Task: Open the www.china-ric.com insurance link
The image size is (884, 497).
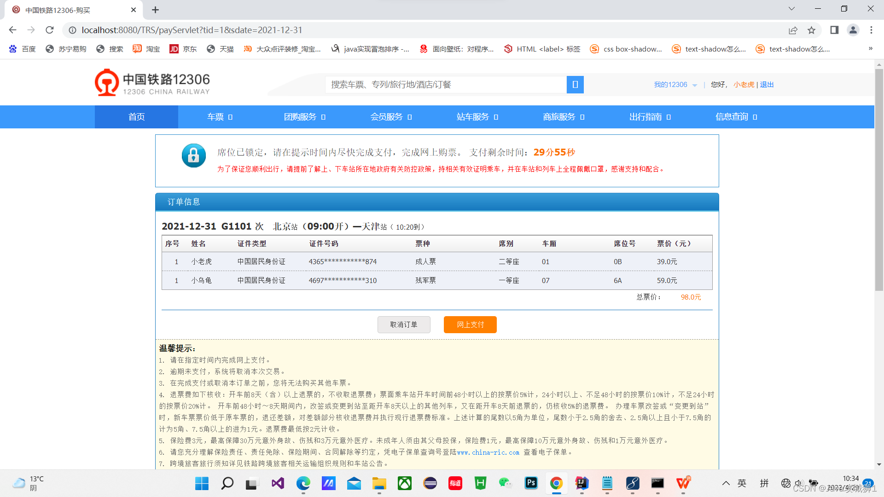Action: [x=488, y=452]
